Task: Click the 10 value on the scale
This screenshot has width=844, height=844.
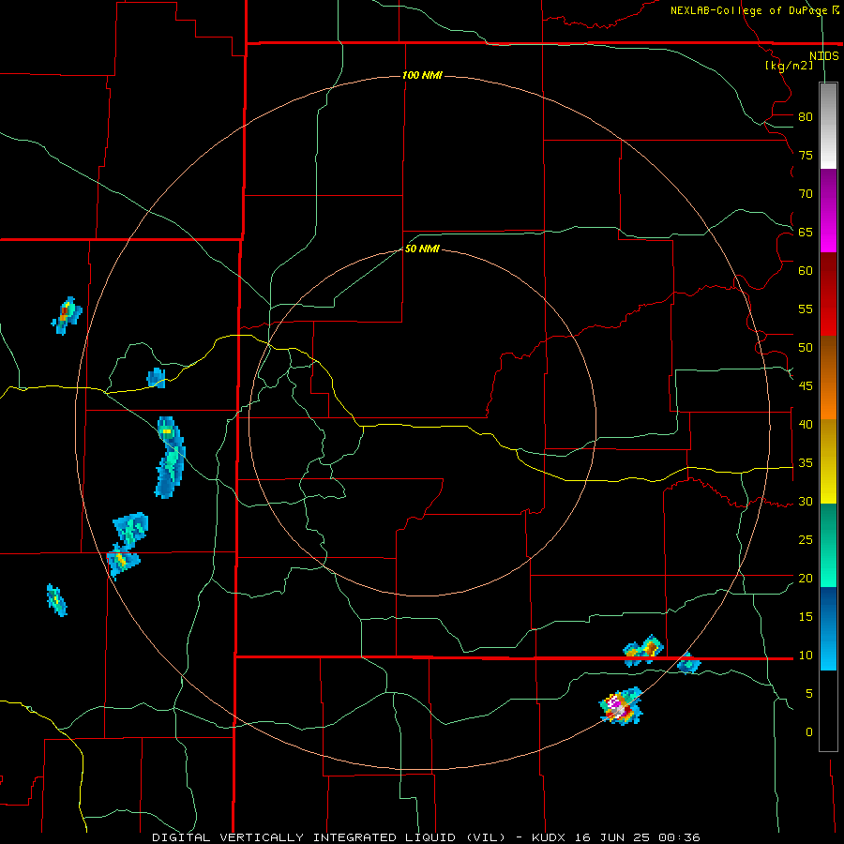Action: 806,656
